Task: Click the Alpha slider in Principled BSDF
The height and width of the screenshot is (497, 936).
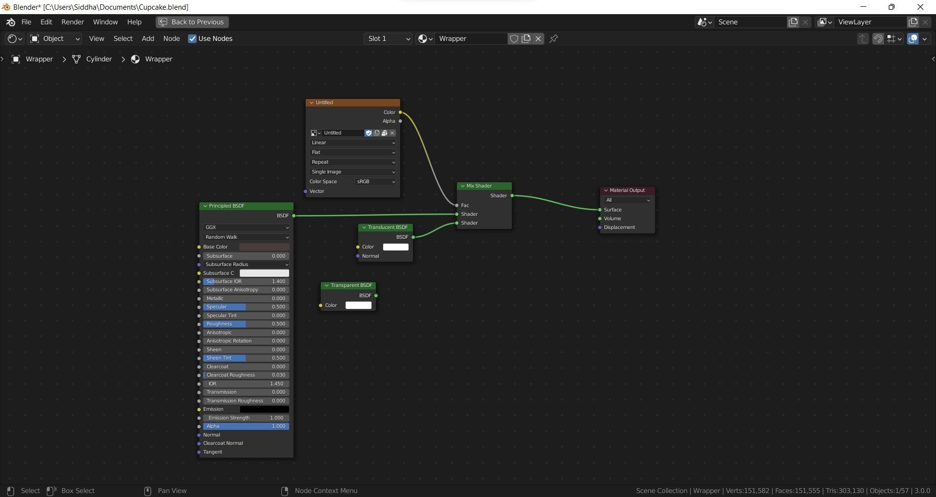Action: click(x=246, y=426)
